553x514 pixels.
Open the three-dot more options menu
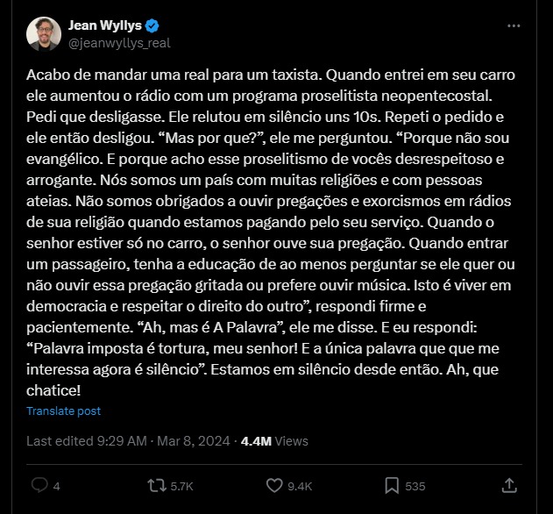tap(514, 25)
